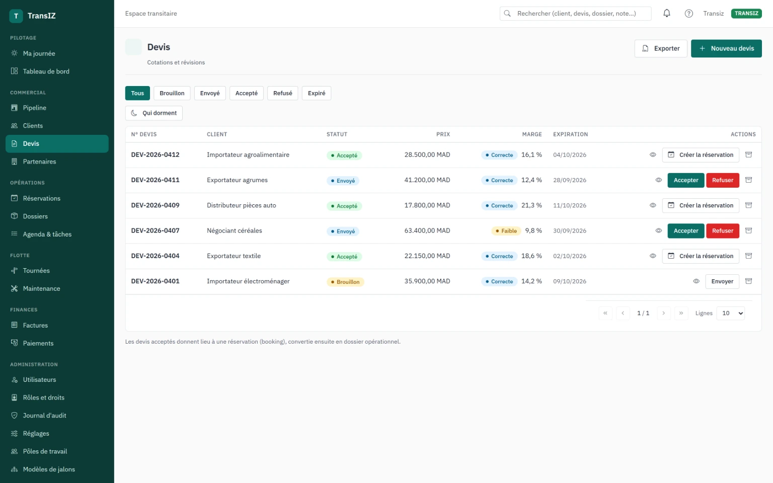Go to last page of results
773x483 pixels.
681,313
